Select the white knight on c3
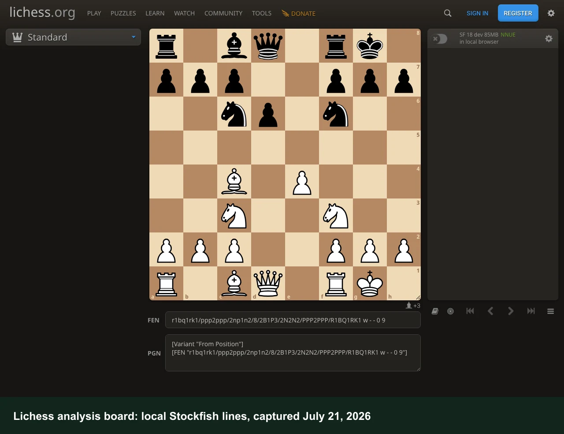 pos(234,216)
